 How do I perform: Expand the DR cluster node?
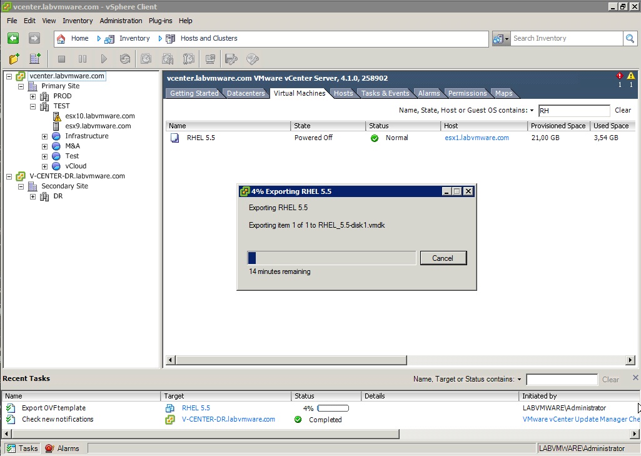tap(33, 196)
